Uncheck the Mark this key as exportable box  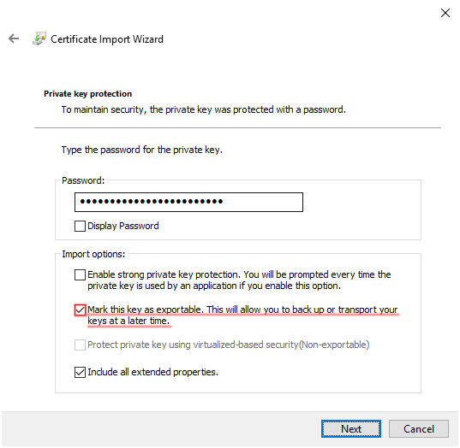tap(80, 310)
